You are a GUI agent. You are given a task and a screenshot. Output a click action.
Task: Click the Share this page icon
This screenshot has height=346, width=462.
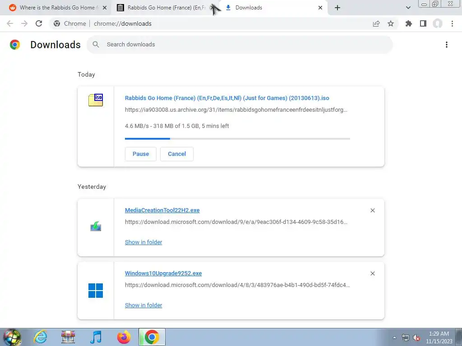[x=376, y=23]
